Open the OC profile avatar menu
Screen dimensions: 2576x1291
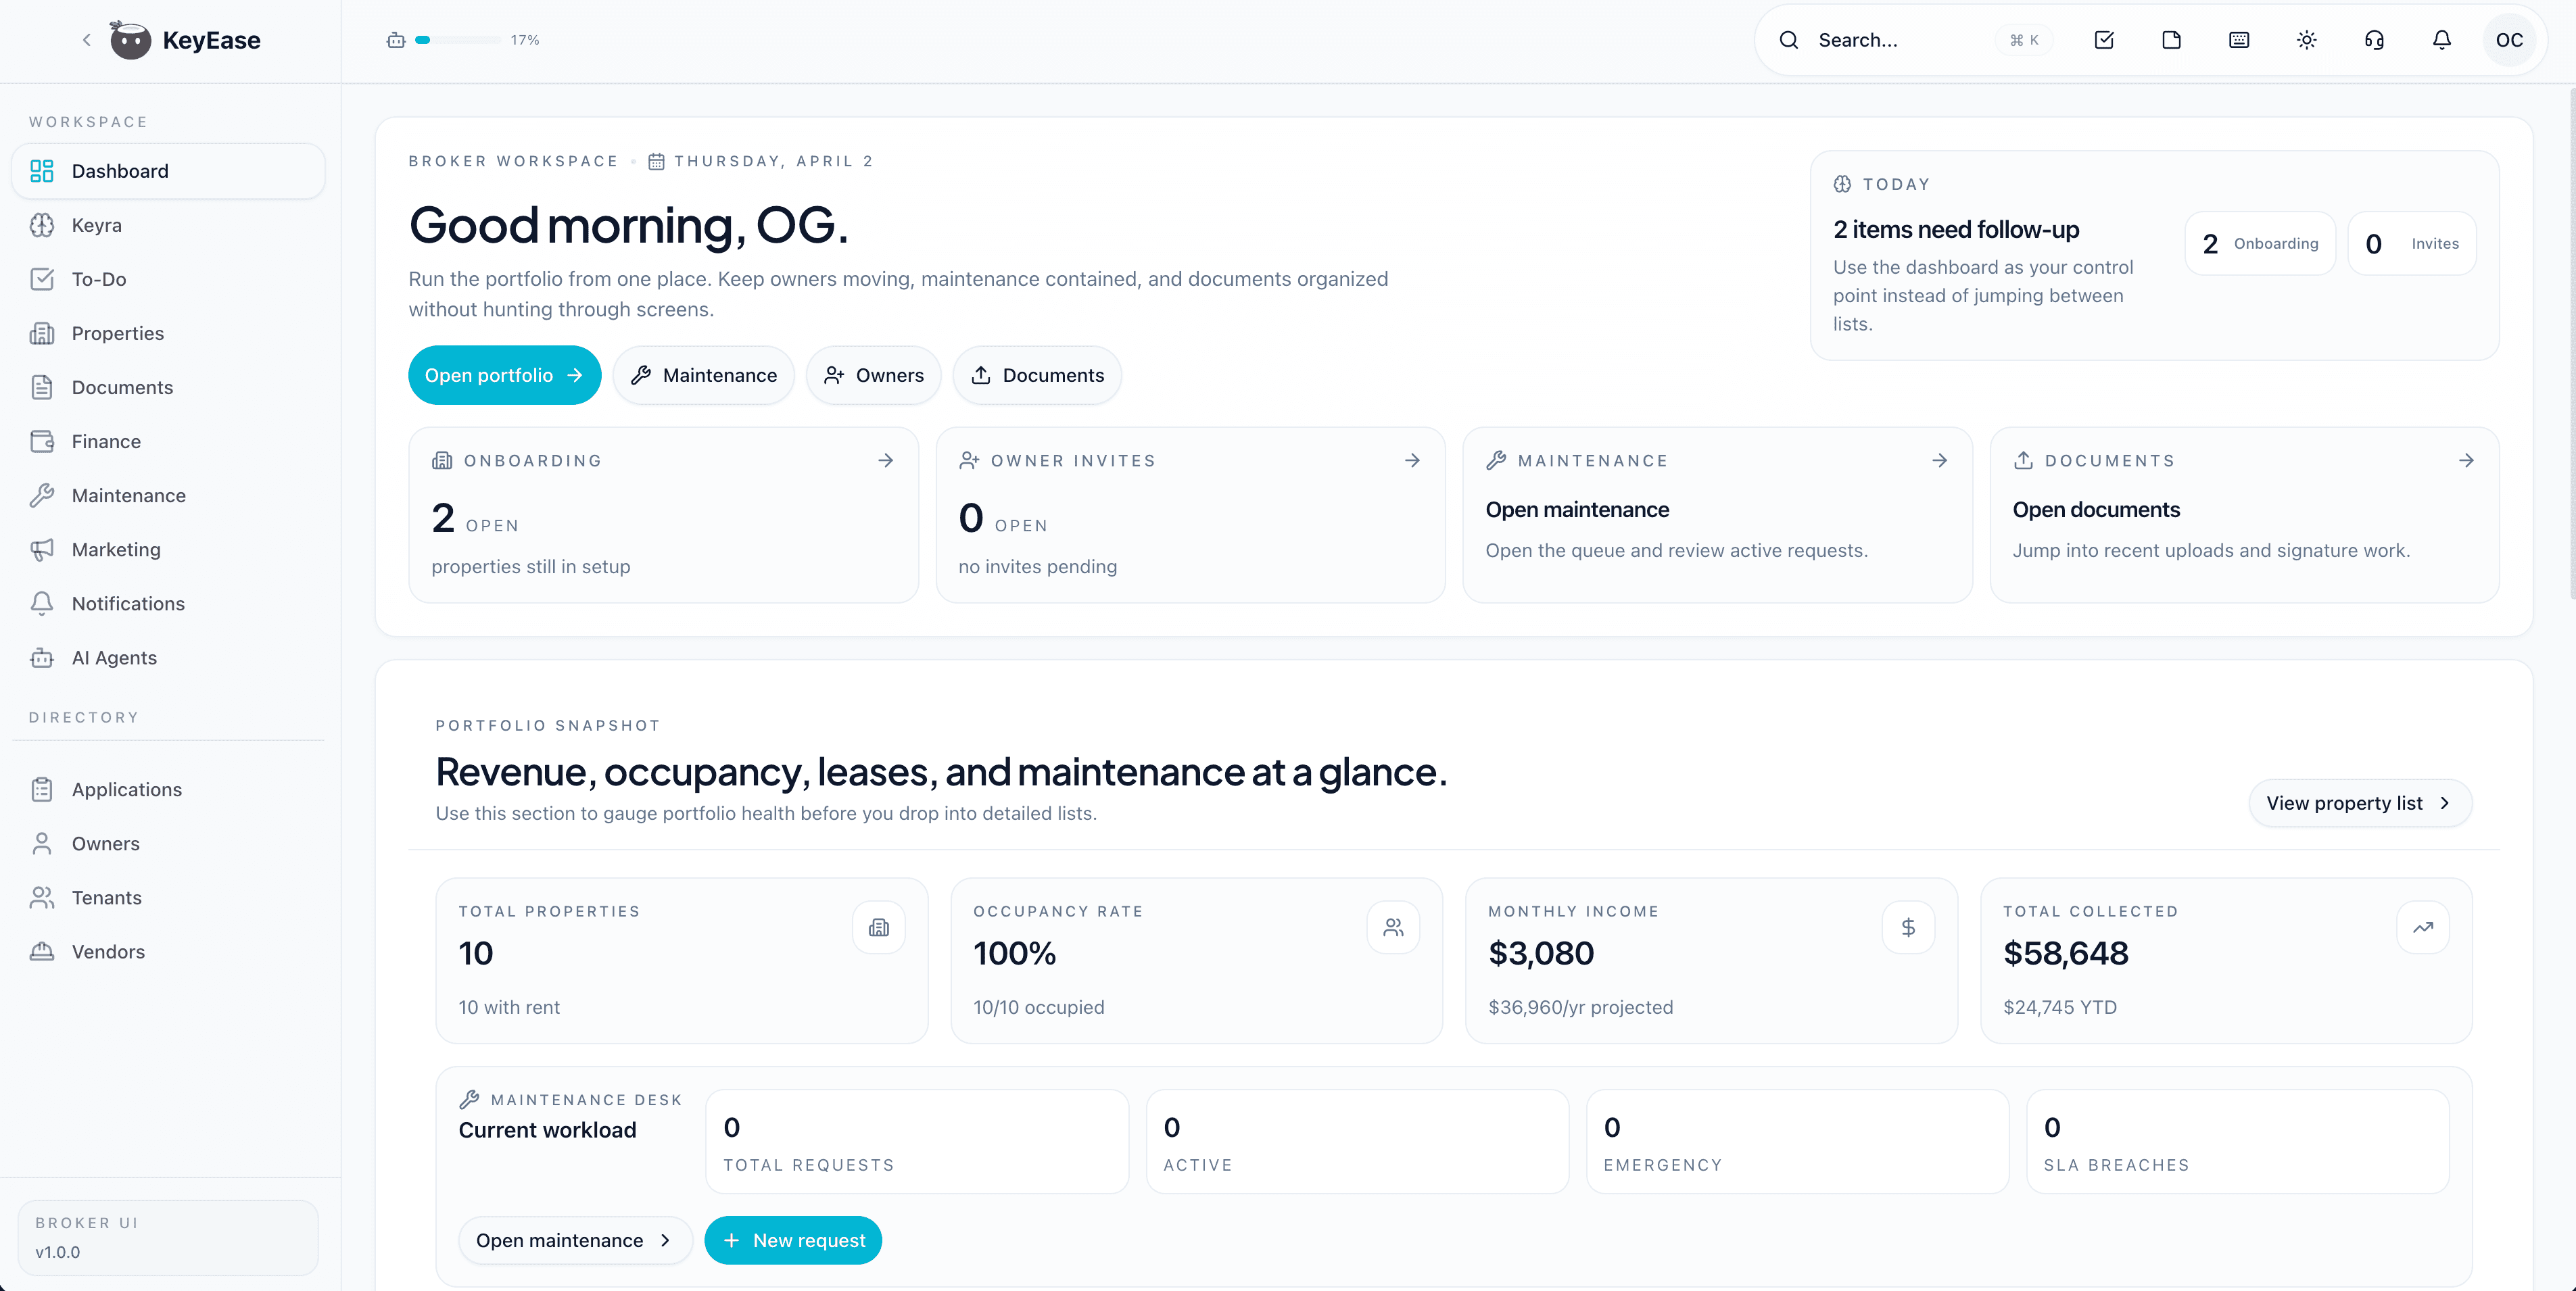(x=2510, y=40)
